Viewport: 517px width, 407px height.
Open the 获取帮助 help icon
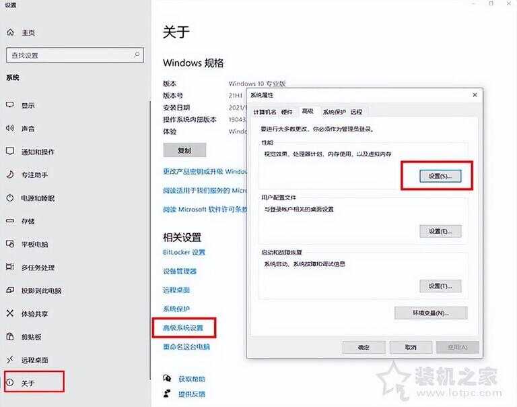(167, 378)
